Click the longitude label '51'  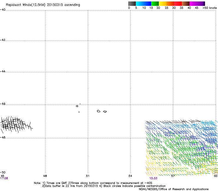click(87, 176)
